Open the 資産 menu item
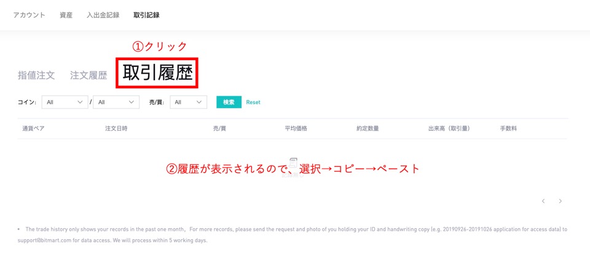The width and height of the screenshot is (590, 270). [66, 15]
